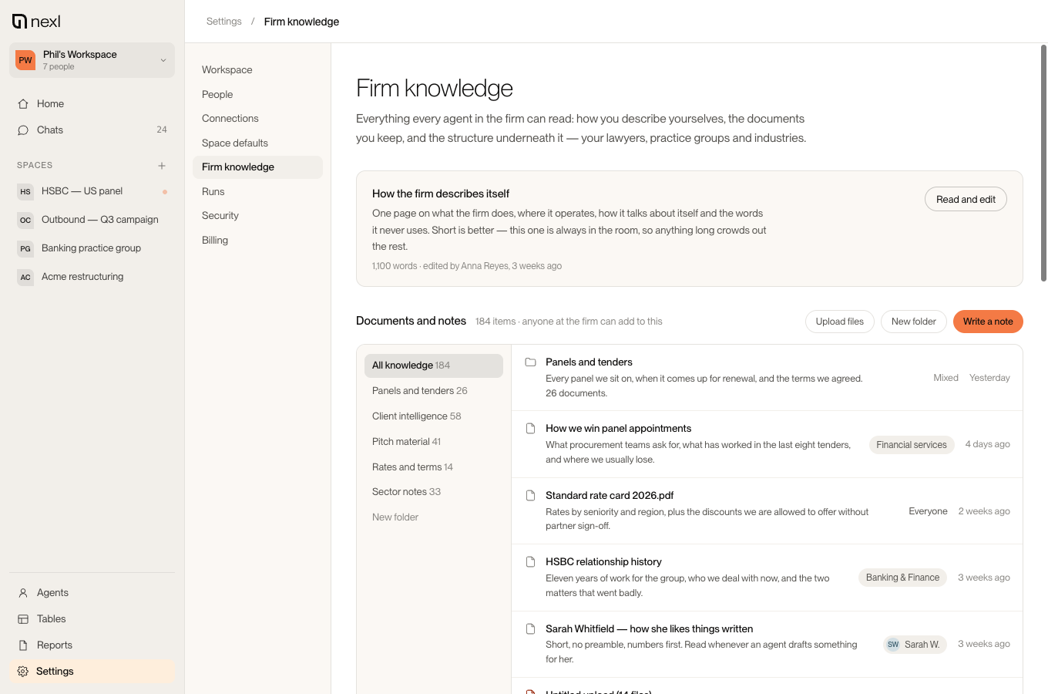1048x694 pixels.
Task: Click the New folder button in header
Action: 914,322
